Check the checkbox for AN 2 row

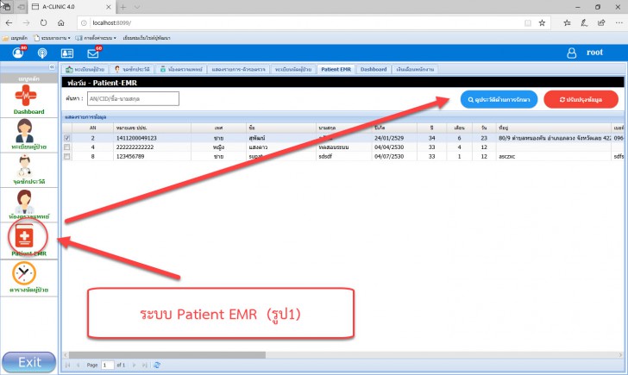pos(67,138)
